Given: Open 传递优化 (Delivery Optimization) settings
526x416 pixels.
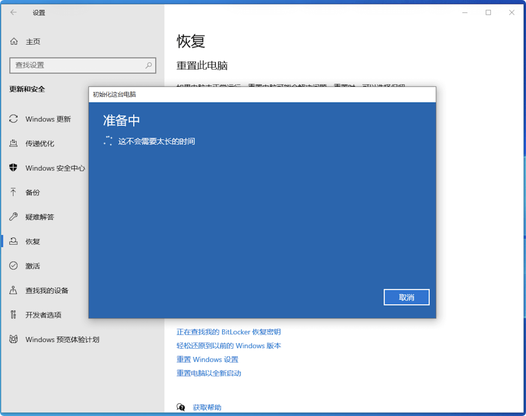Looking at the screenshot, I should coord(42,144).
